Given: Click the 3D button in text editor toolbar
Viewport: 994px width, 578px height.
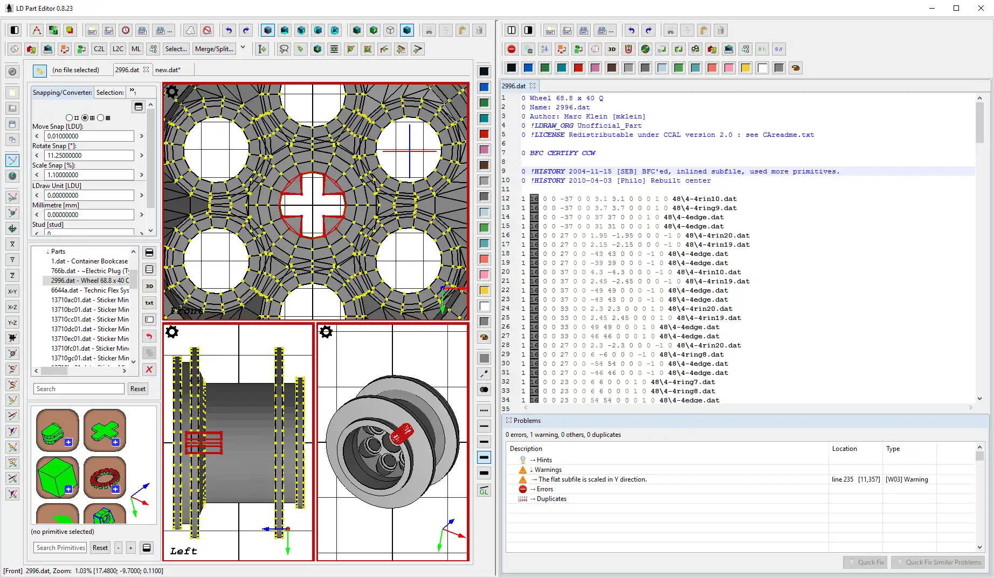Looking at the screenshot, I should 612,50.
